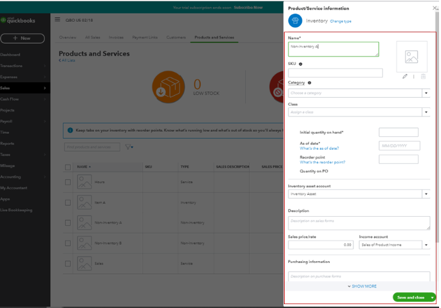Click the Name text field

pyautogui.click(x=333, y=49)
